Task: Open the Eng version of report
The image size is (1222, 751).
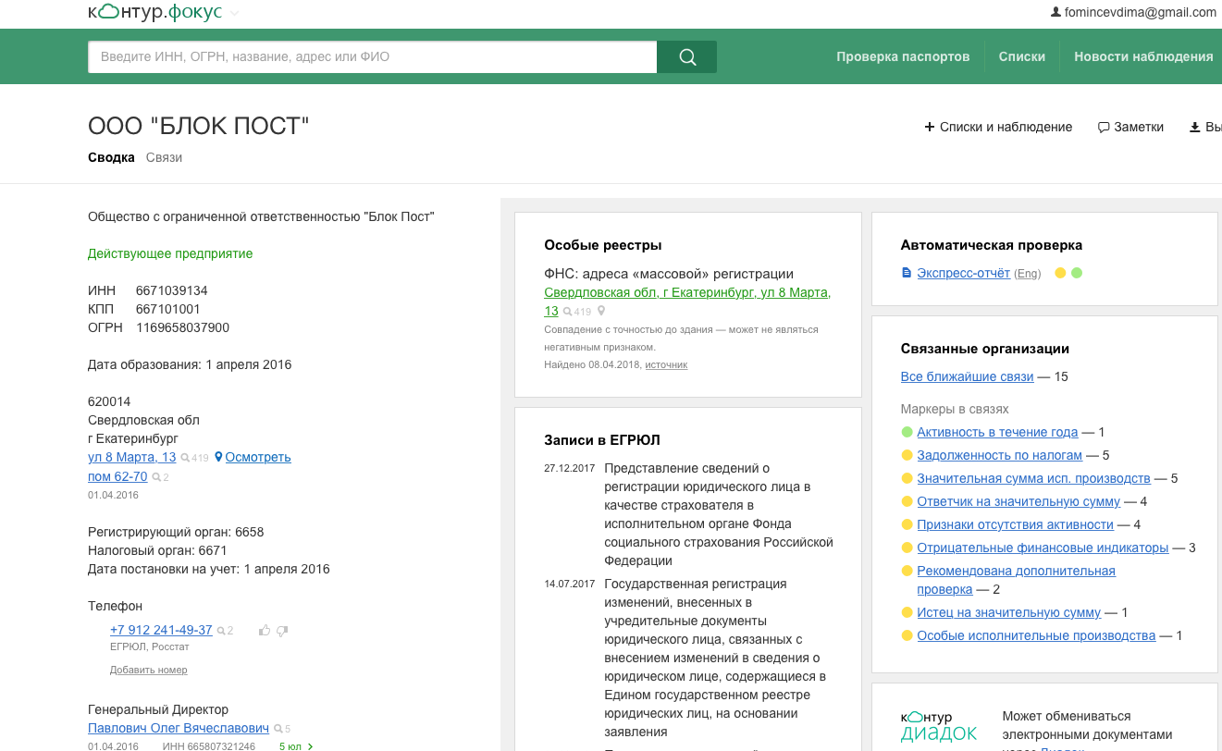Action: pos(1027,274)
